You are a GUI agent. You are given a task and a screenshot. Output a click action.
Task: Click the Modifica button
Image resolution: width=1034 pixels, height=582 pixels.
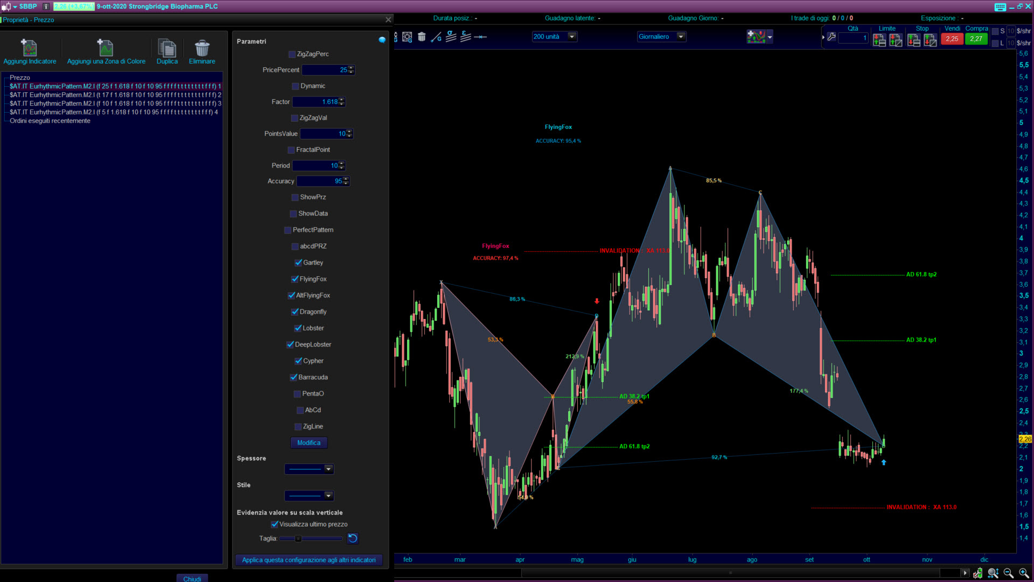tap(309, 443)
